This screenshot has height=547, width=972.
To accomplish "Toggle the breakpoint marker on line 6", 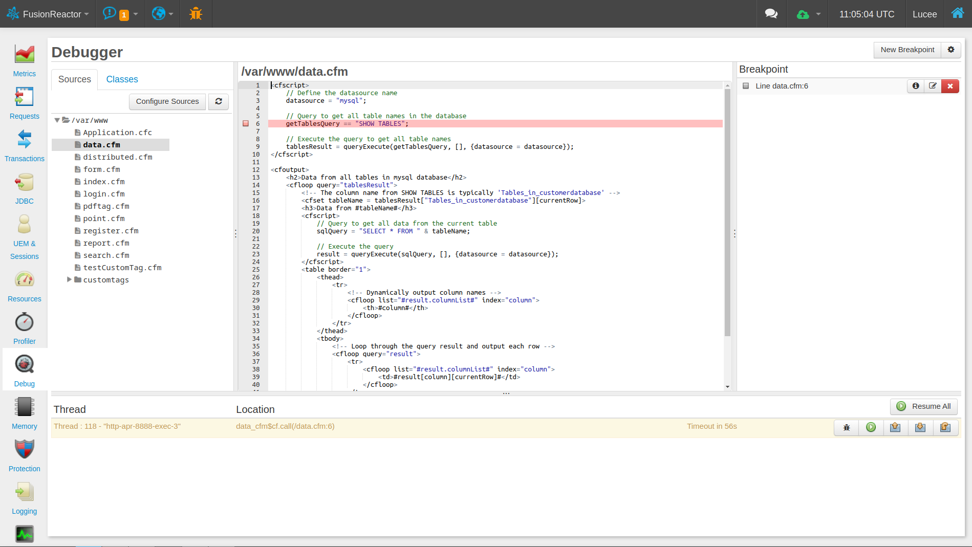I will pyautogui.click(x=246, y=123).
